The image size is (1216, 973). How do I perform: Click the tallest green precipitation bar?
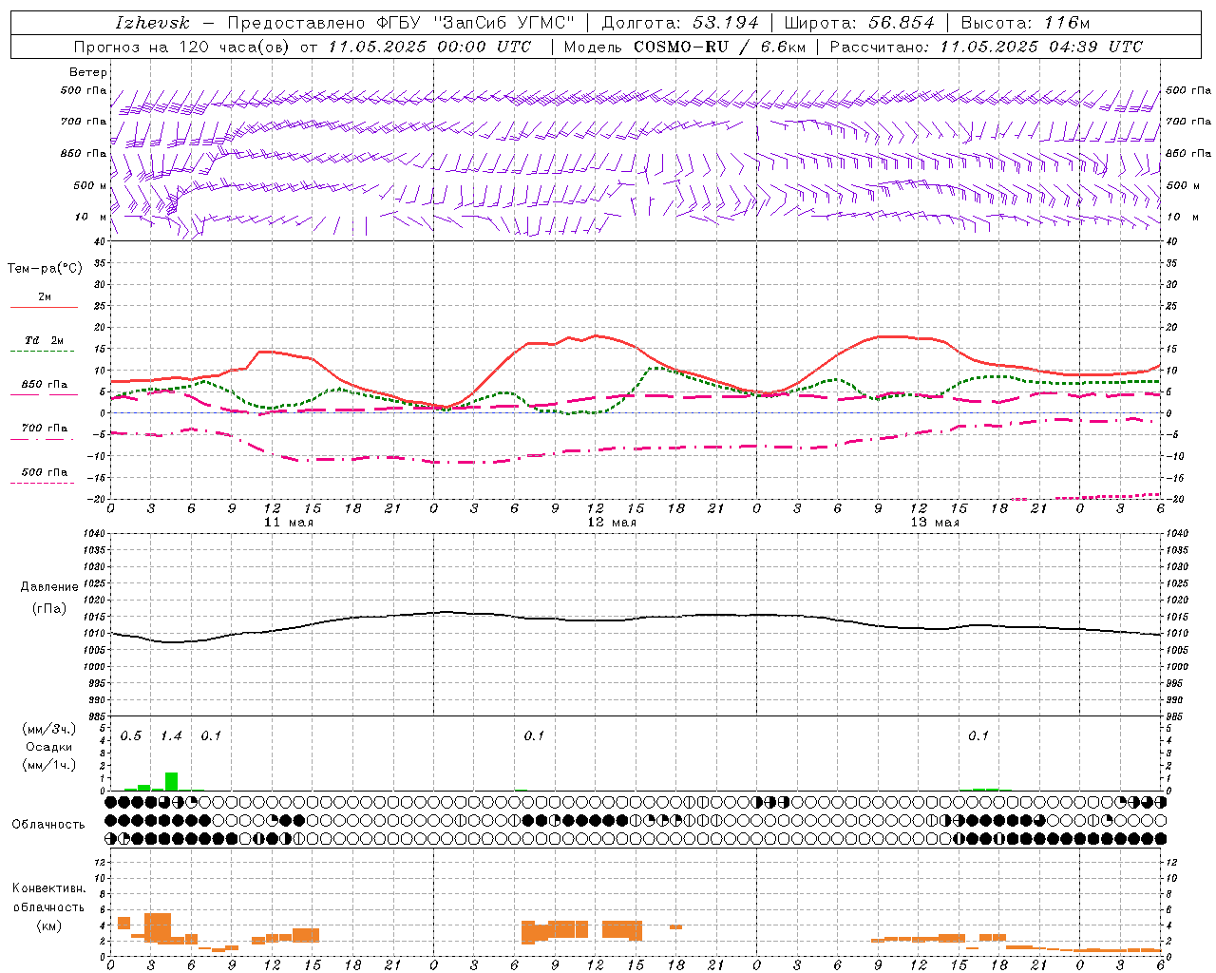click(x=171, y=781)
